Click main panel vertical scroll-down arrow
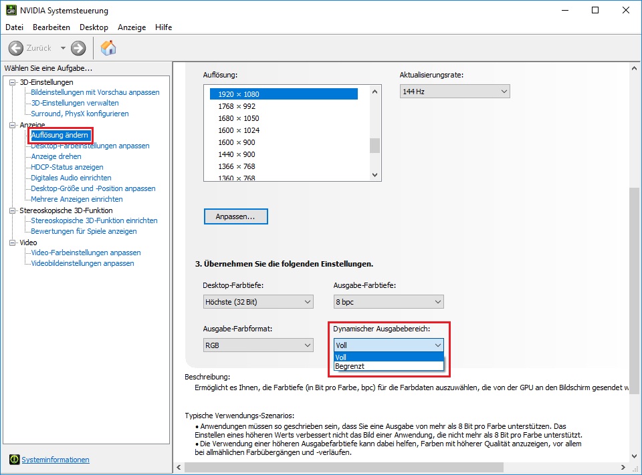 coord(634,456)
